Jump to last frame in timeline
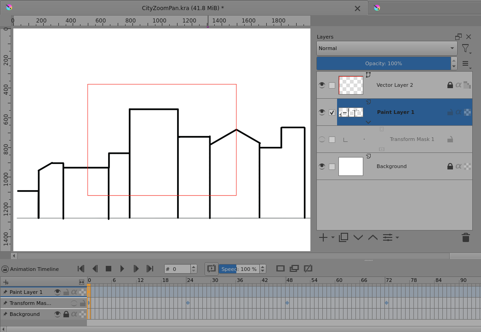The height and width of the screenshot is (332, 481). [150, 269]
